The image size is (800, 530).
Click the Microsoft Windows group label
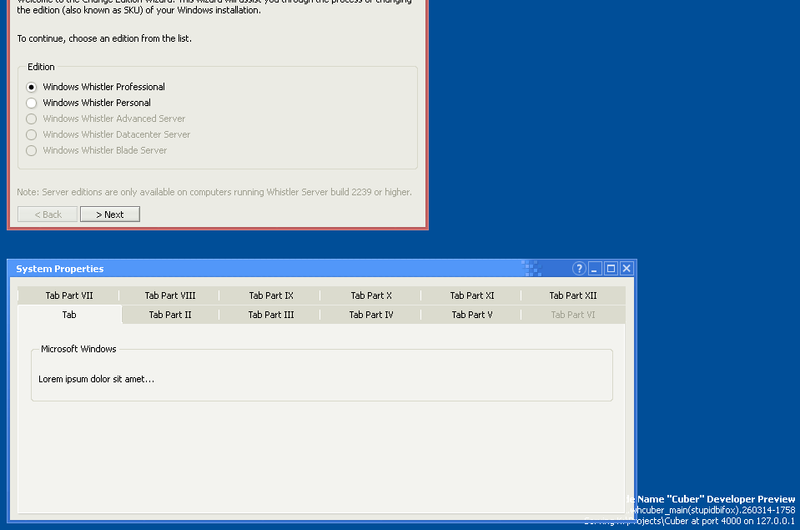pyautogui.click(x=78, y=349)
